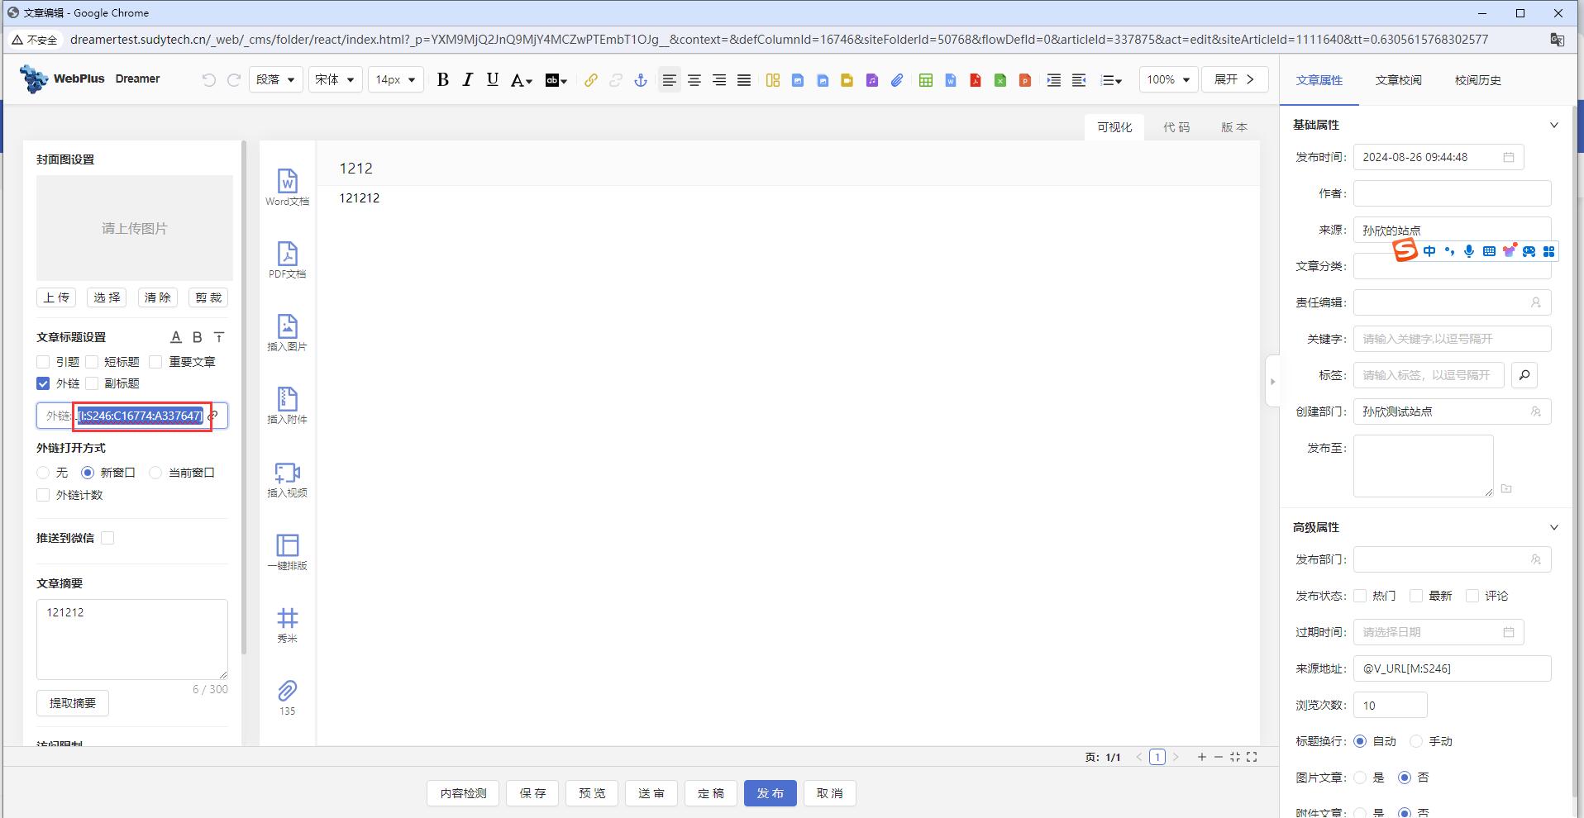Open Word文档 import in the side panel
1584x818 pixels.
(287, 188)
